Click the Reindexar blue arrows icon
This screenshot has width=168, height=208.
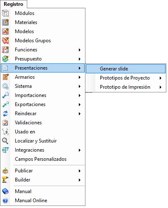click(x=5, y=114)
